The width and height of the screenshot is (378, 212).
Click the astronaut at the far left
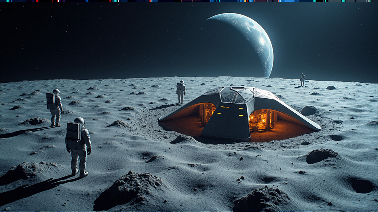click(55, 107)
